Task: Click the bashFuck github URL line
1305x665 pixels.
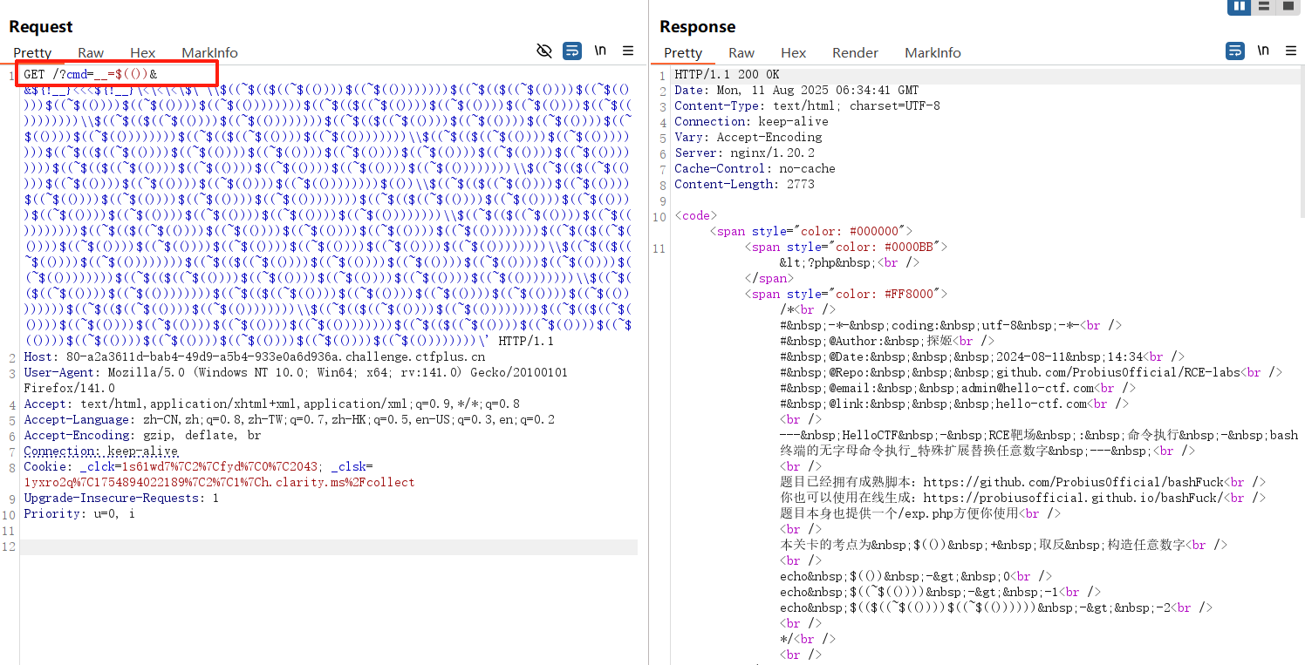Action: 1022,483
